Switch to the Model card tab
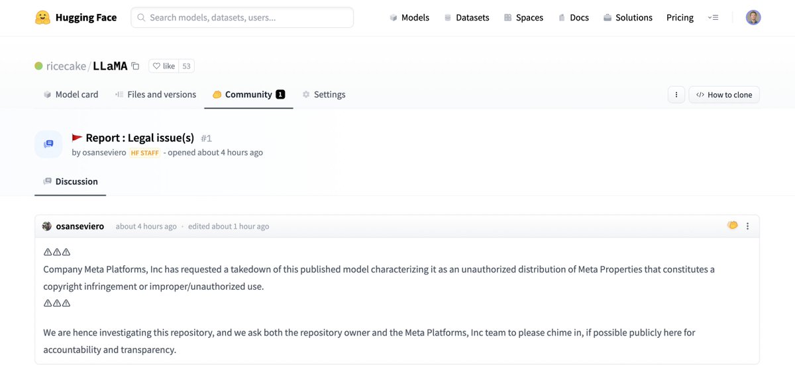795x375 pixels. coord(71,95)
